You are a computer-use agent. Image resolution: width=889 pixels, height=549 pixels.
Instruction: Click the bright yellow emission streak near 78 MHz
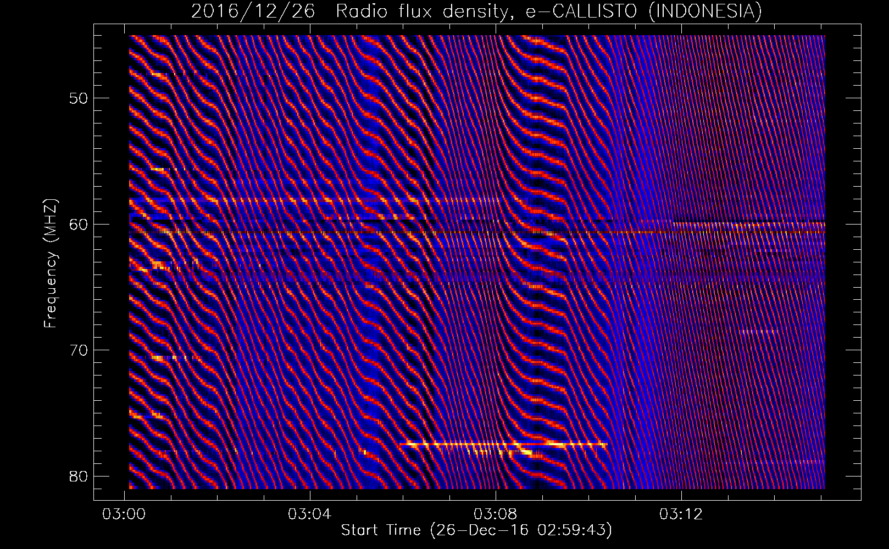[x=503, y=444]
